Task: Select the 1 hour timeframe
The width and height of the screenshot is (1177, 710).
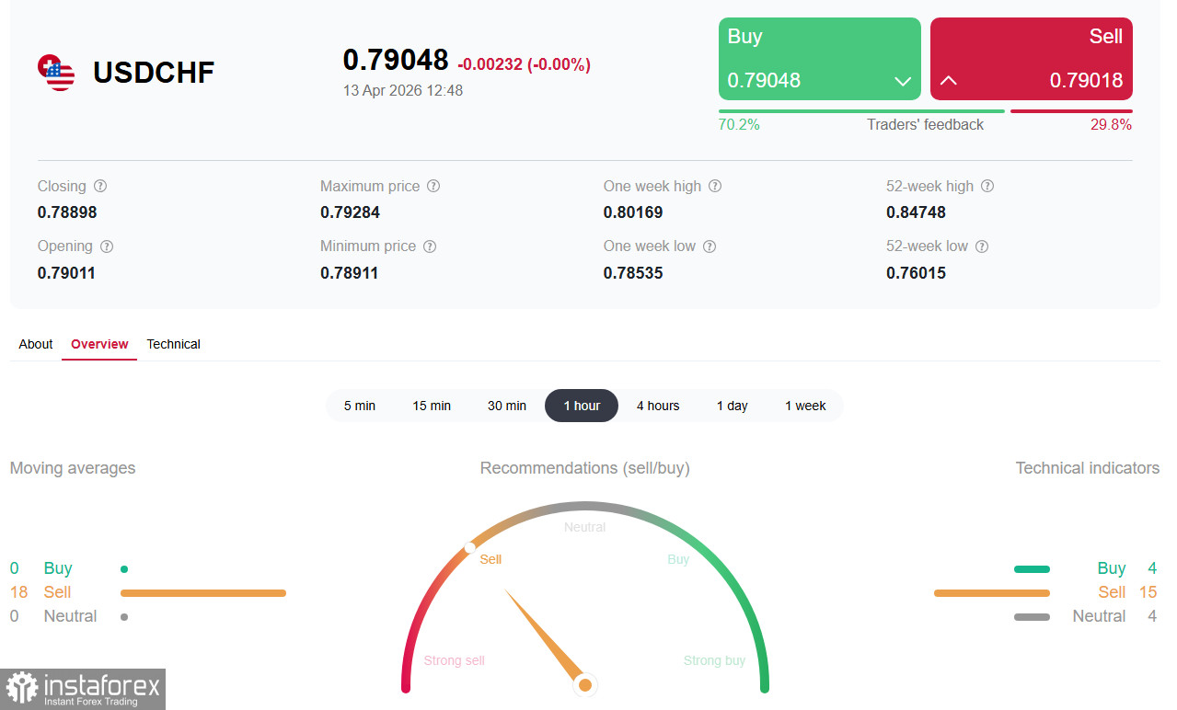Action: pyautogui.click(x=582, y=406)
